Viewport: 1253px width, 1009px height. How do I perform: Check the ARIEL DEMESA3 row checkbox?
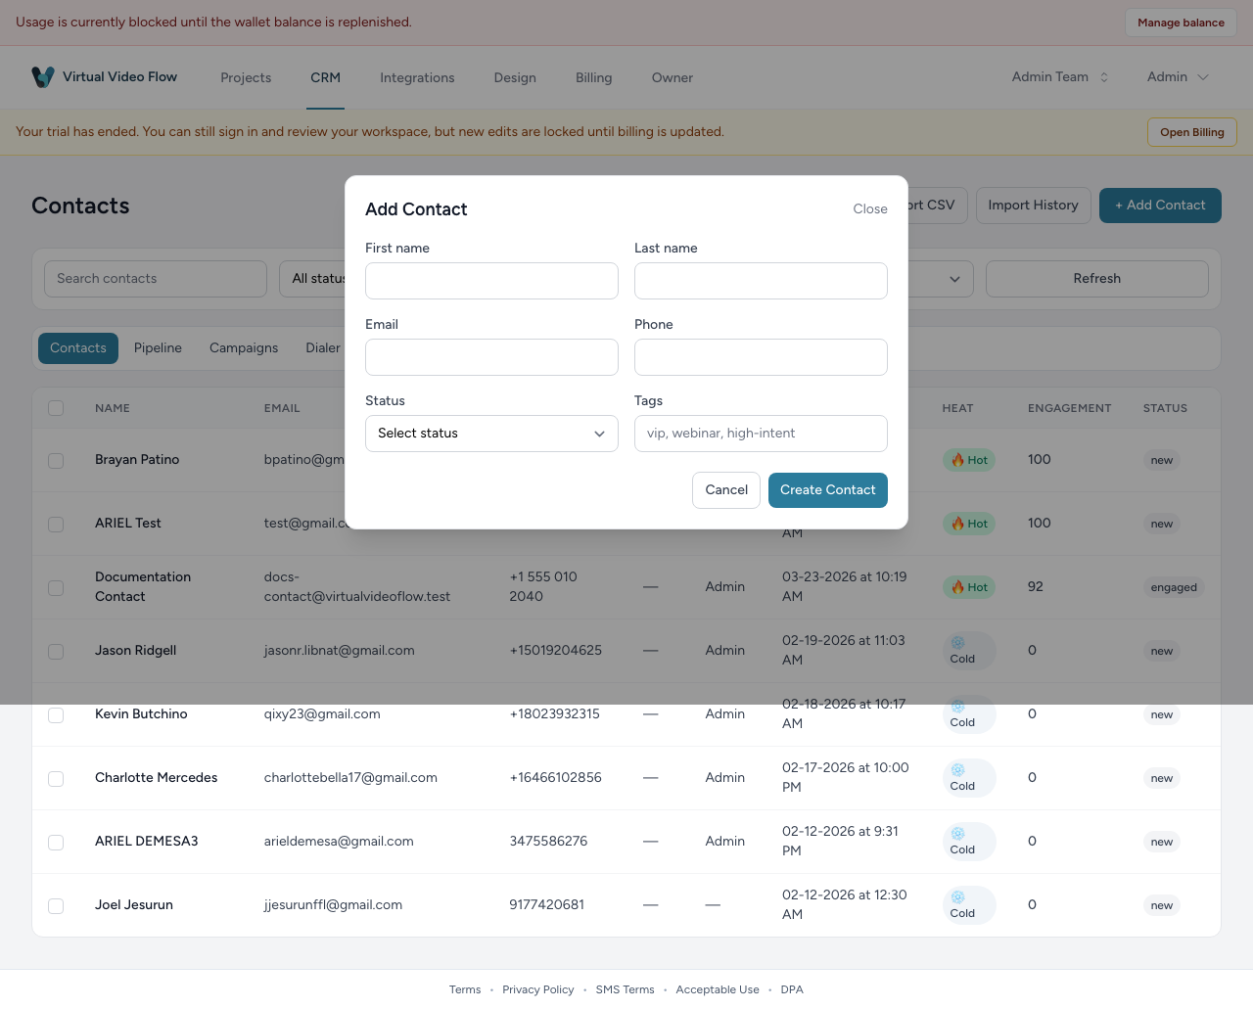pyautogui.click(x=56, y=843)
